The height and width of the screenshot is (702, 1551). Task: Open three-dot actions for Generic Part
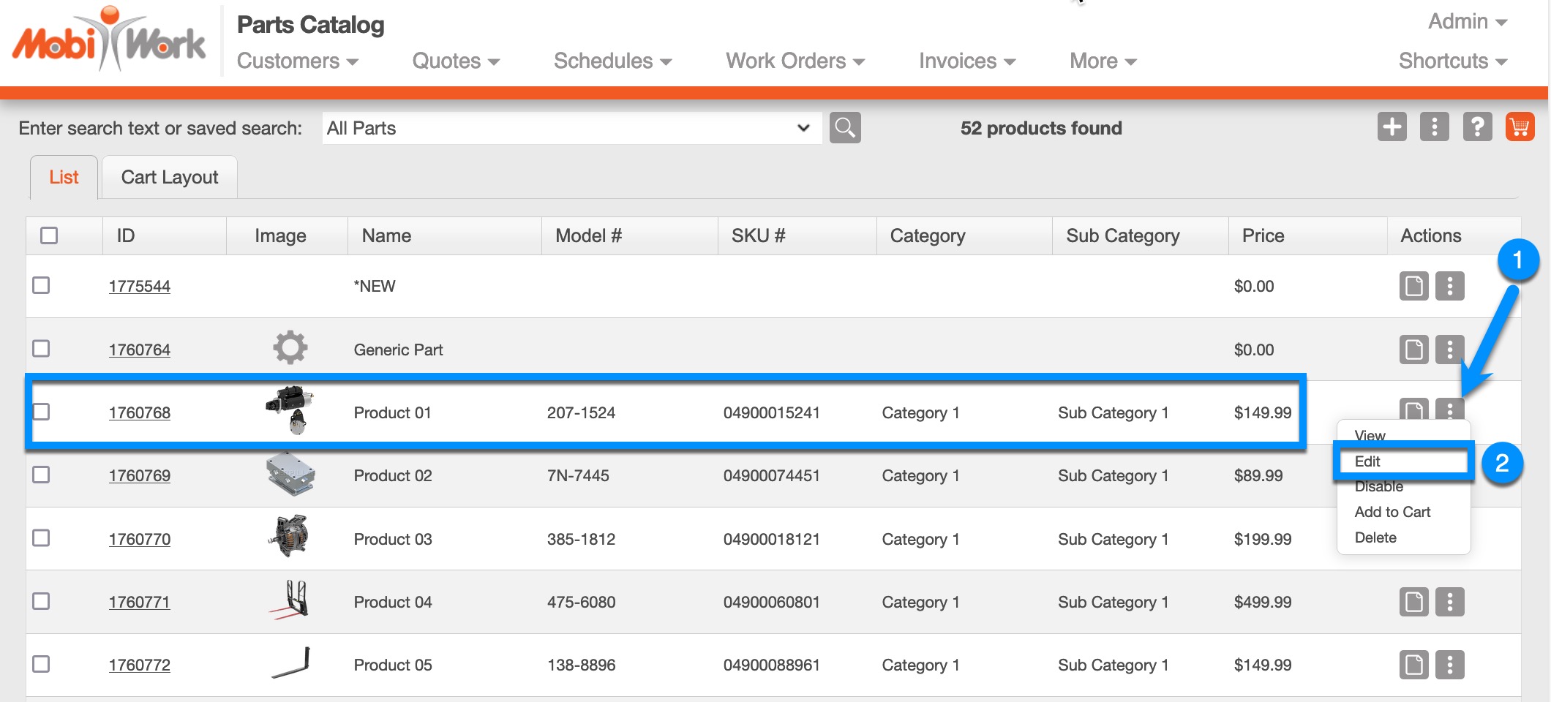tap(1449, 350)
